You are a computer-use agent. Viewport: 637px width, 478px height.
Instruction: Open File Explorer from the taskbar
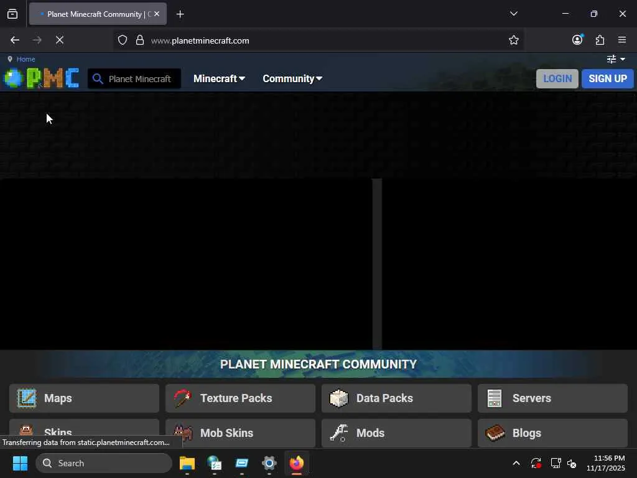coord(187,463)
